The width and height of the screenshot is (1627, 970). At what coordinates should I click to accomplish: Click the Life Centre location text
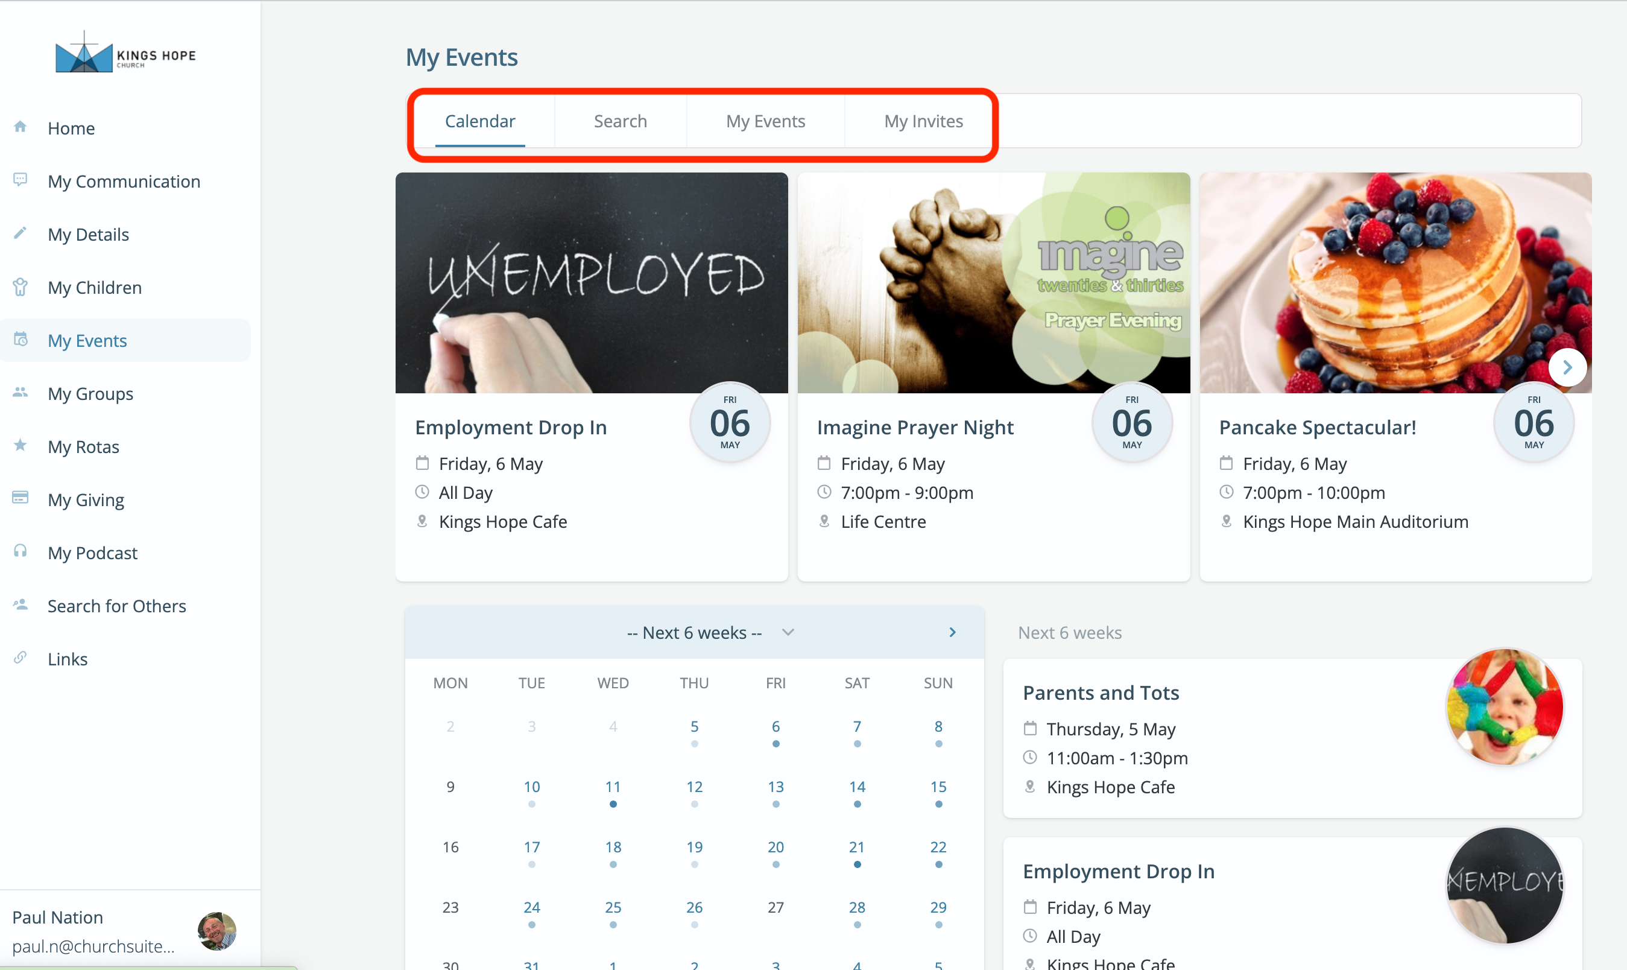pos(883,521)
